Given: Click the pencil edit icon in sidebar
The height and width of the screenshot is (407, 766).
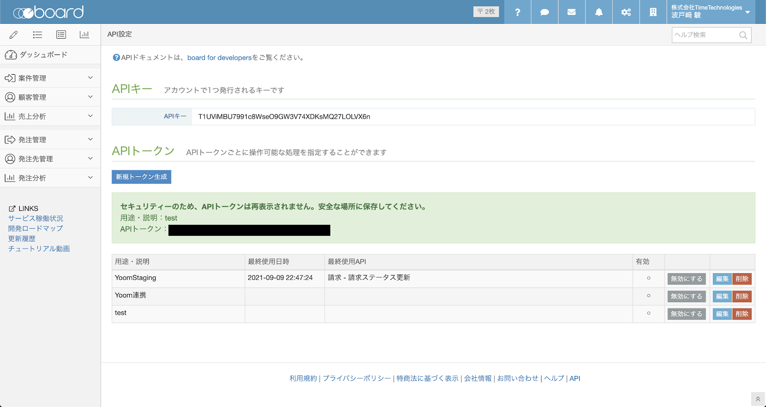Looking at the screenshot, I should pyautogui.click(x=13, y=34).
